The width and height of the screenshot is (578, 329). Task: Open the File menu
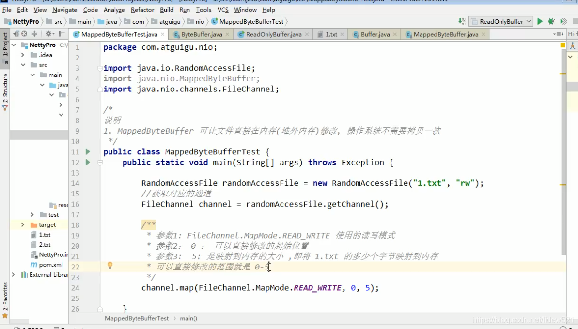tap(7, 10)
